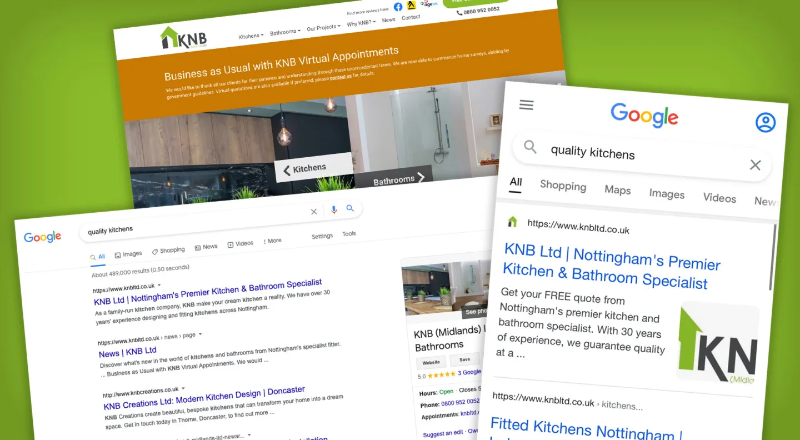Expand the chevron beside knbltd.co.uk URL
Image resolution: width=800 pixels, height=440 pixels.
[159, 284]
